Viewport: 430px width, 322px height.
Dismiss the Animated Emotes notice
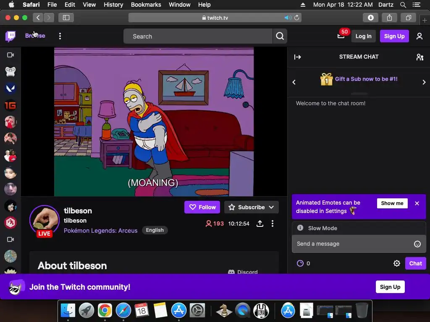[417, 203]
